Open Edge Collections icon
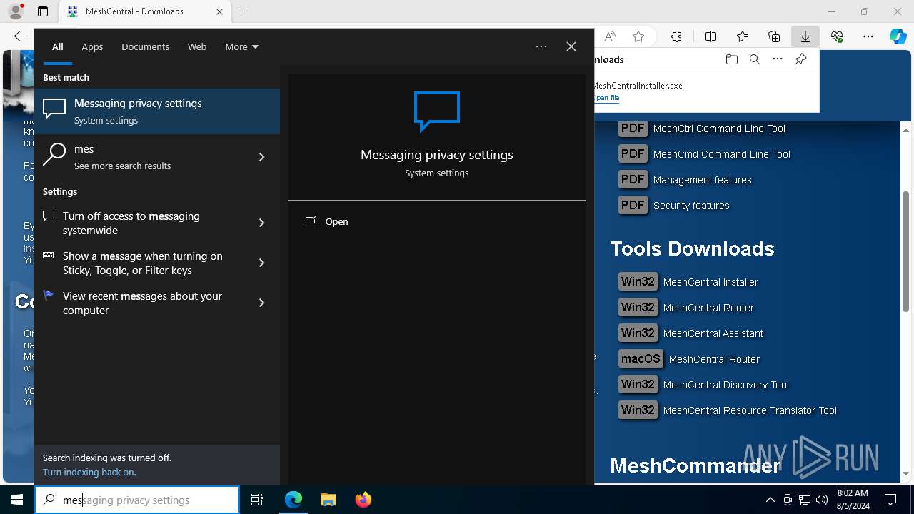This screenshot has width=914, height=514. [774, 36]
